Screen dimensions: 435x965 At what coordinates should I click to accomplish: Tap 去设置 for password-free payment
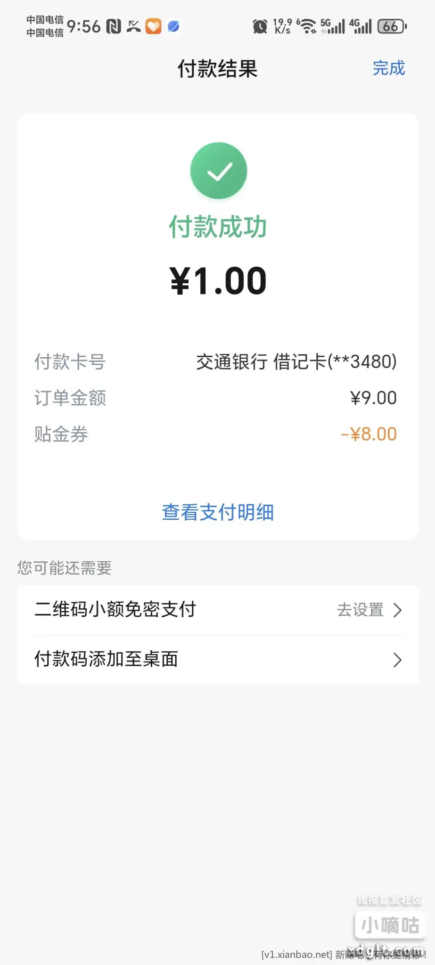tap(361, 610)
